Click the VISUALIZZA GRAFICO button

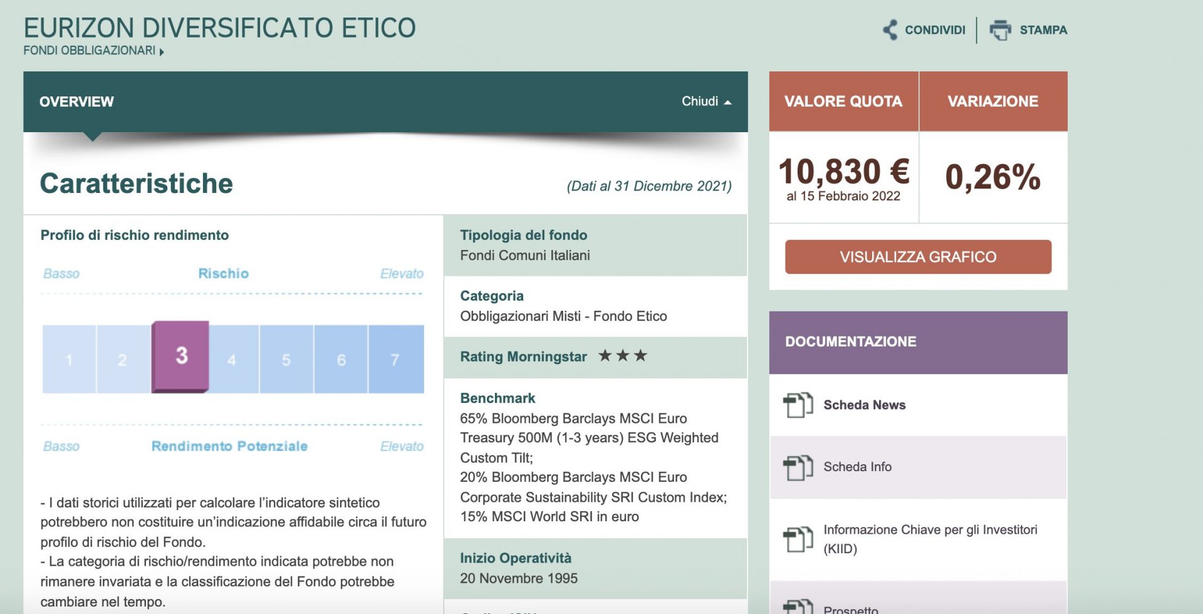pyautogui.click(x=918, y=257)
